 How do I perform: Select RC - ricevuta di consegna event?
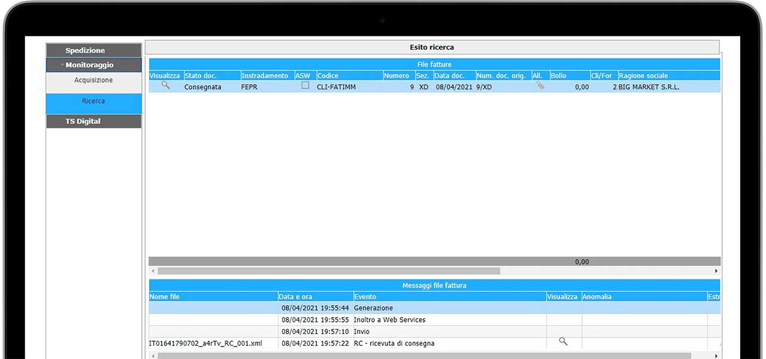click(394, 343)
